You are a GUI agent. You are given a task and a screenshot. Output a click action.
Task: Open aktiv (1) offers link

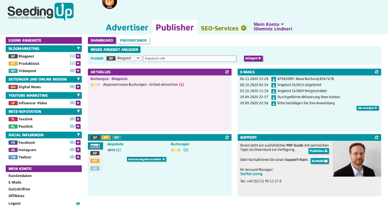pyautogui.click(x=114, y=150)
